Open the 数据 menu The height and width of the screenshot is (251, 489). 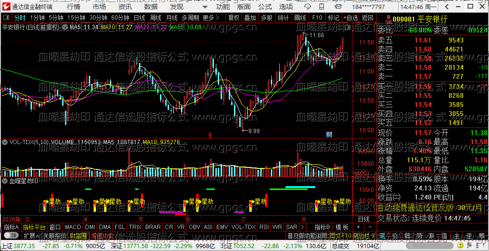click(x=150, y=7)
